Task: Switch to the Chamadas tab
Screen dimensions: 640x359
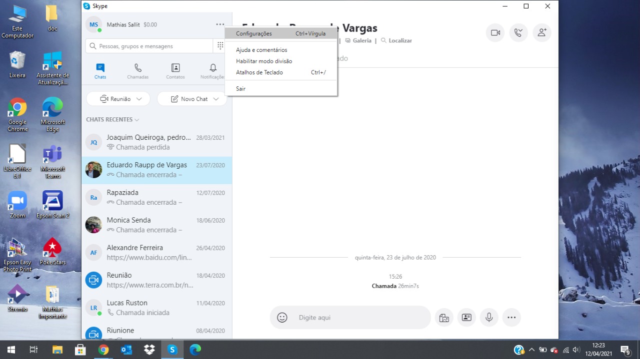Action: [x=137, y=70]
